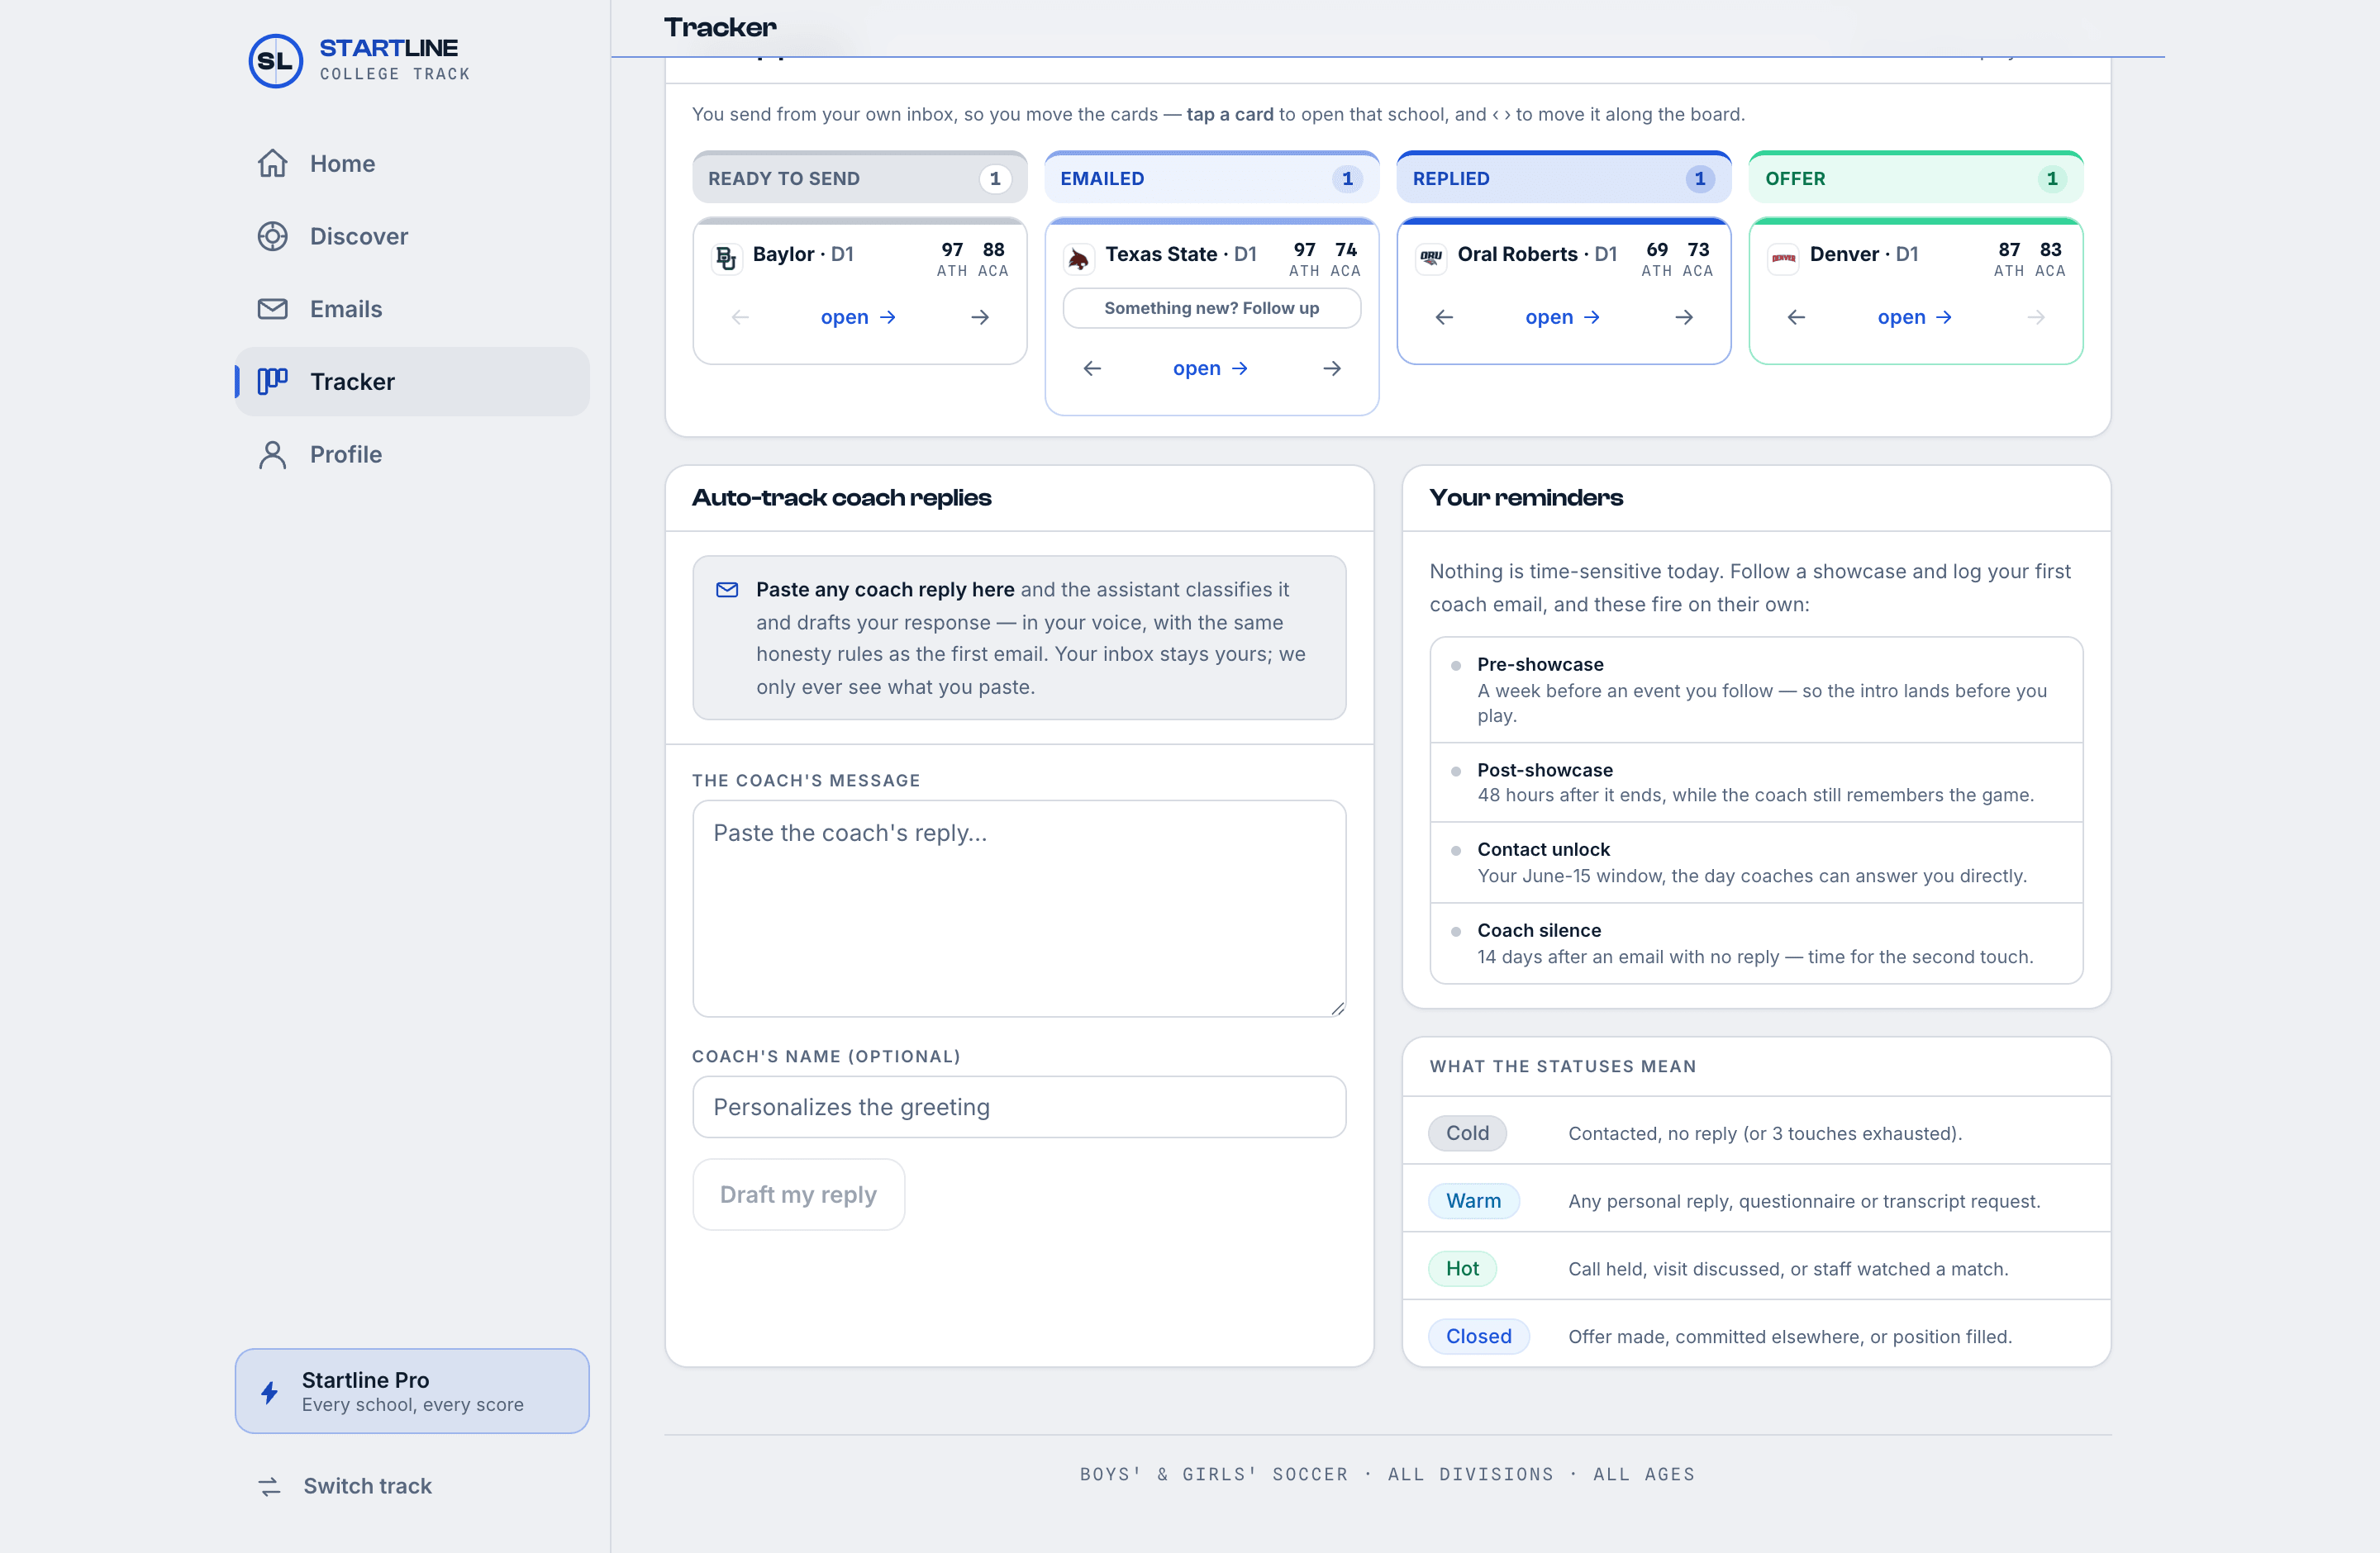Click the Cold status badge
This screenshot has height=1553, width=2380.
pyautogui.click(x=1467, y=1133)
